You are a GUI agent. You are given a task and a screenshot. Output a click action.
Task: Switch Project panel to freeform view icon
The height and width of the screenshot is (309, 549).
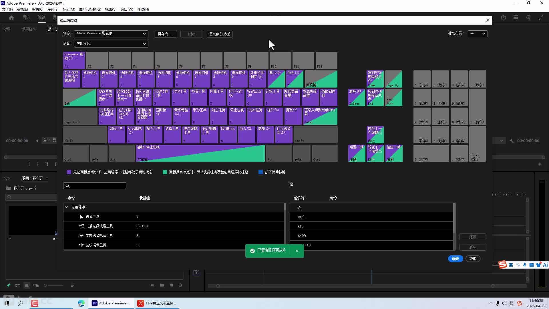tap(36, 285)
